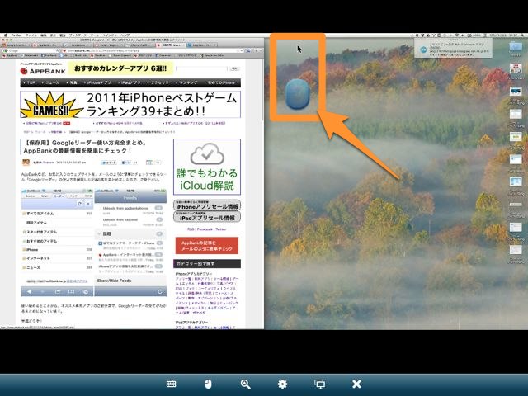Click the AppBank logo
Screen dimensions: 528x396
coord(43,71)
